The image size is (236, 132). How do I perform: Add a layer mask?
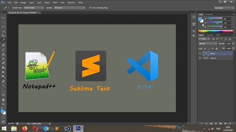(x=211, y=124)
